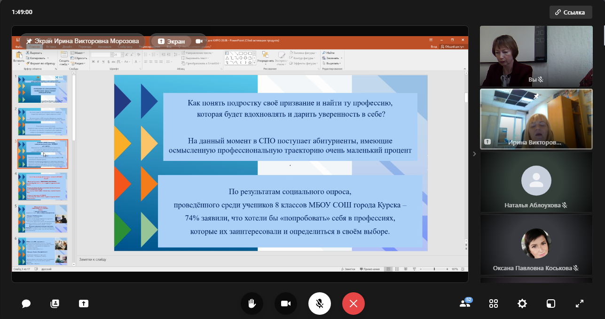Open the Переходы ribbon tab
The image size is (605, 319).
click(85, 47)
